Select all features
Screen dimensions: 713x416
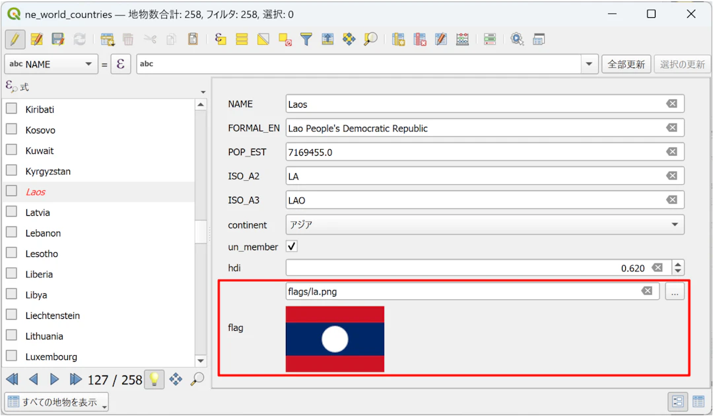pyautogui.click(x=242, y=40)
